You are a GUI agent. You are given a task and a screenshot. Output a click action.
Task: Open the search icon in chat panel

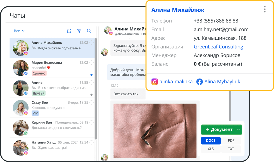pos(89,31)
